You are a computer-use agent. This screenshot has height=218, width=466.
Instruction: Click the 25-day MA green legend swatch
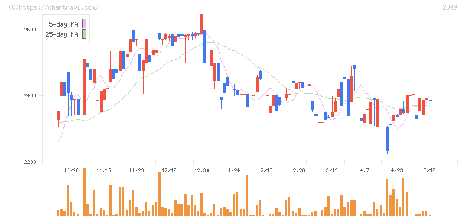[x=85, y=34]
